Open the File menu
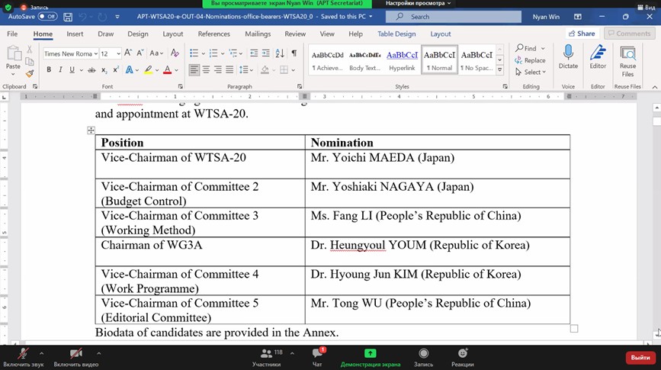661x370 pixels. click(12, 34)
